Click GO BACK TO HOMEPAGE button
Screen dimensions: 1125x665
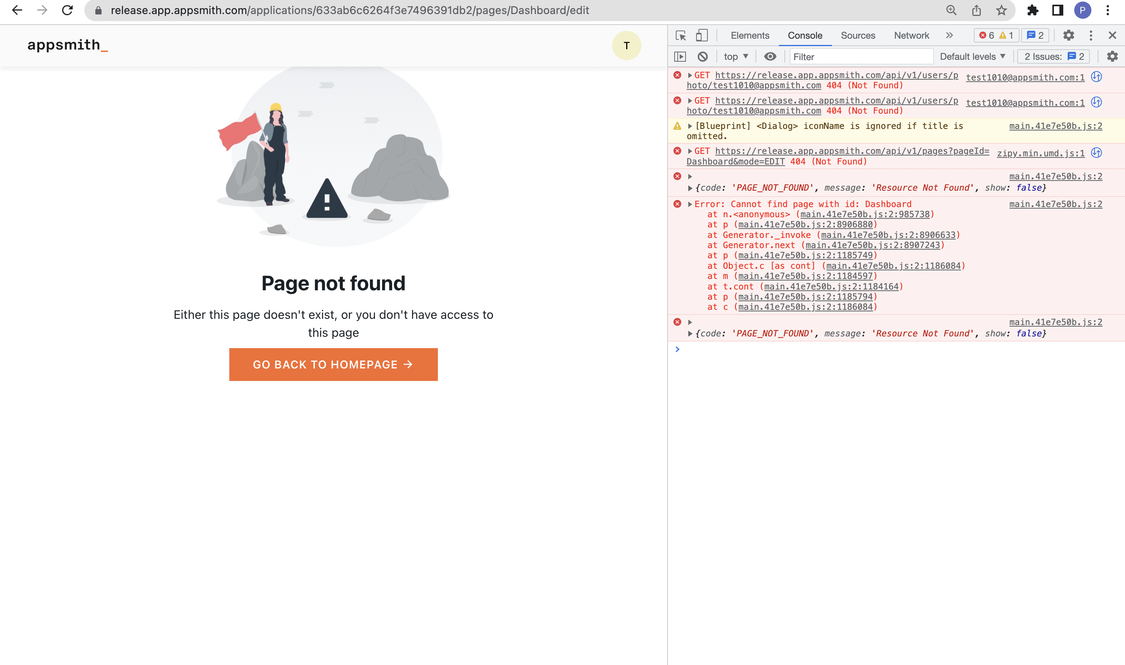pyautogui.click(x=333, y=364)
